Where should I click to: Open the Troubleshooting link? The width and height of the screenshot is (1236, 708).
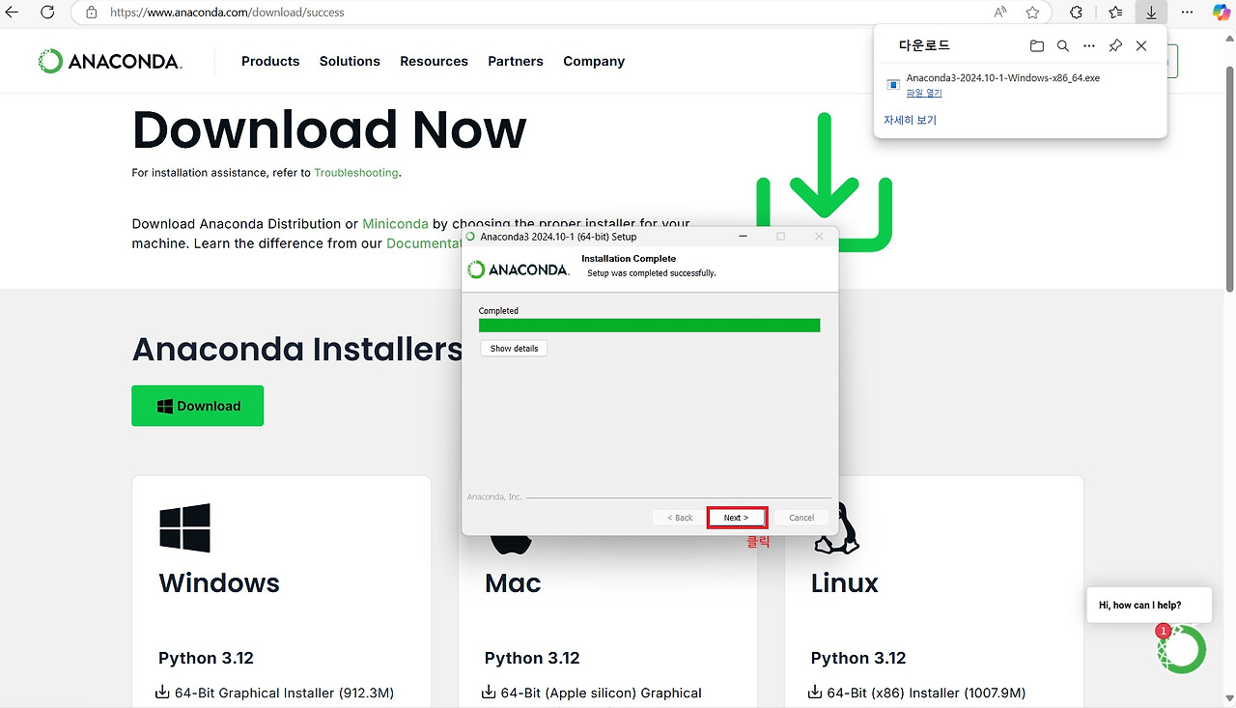click(x=355, y=172)
